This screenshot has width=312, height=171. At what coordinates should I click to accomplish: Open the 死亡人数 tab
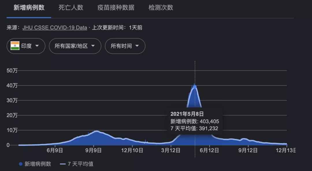tap(71, 8)
